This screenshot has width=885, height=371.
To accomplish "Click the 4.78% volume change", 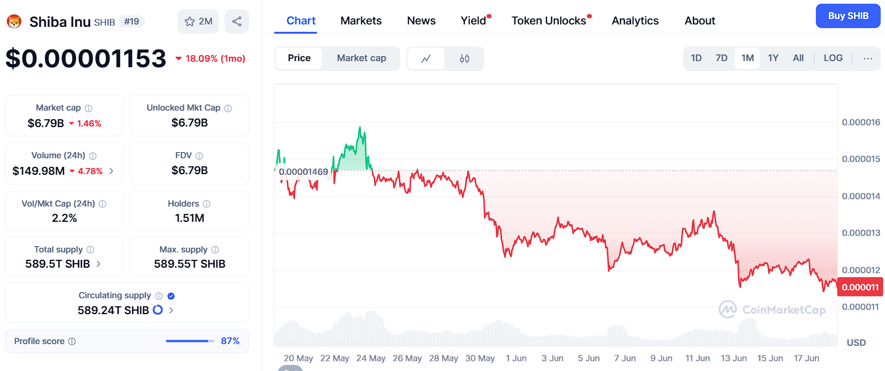I will [86, 171].
